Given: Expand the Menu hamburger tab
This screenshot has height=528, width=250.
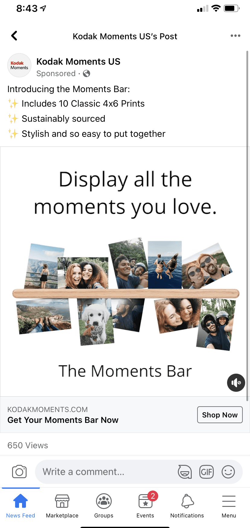Looking at the screenshot, I should click(229, 506).
